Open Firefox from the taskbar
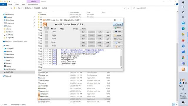Viewport: 188px width, 106px height. [x=183, y=40]
